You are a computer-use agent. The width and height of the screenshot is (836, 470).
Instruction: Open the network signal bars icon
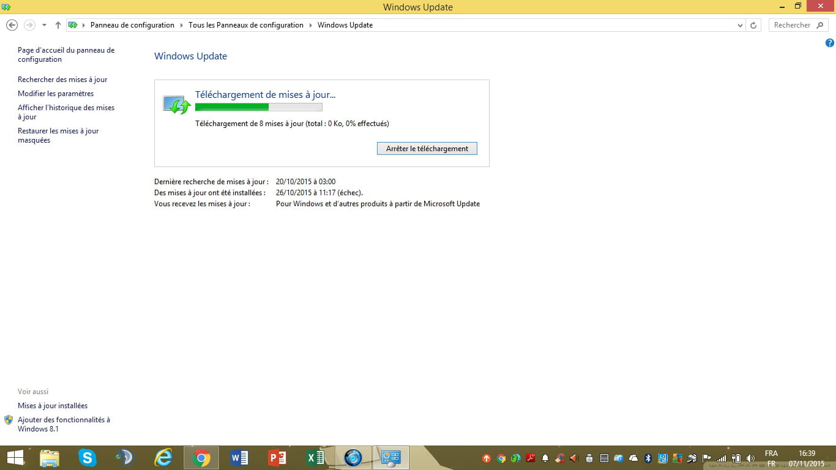pos(722,458)
